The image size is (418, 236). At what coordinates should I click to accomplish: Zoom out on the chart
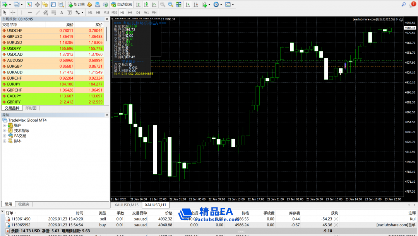[x=171, y=5]
